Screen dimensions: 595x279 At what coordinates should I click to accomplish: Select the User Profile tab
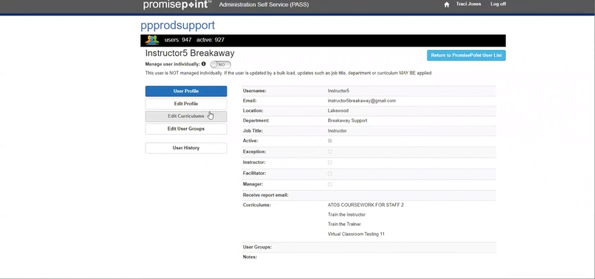[186, 91]
